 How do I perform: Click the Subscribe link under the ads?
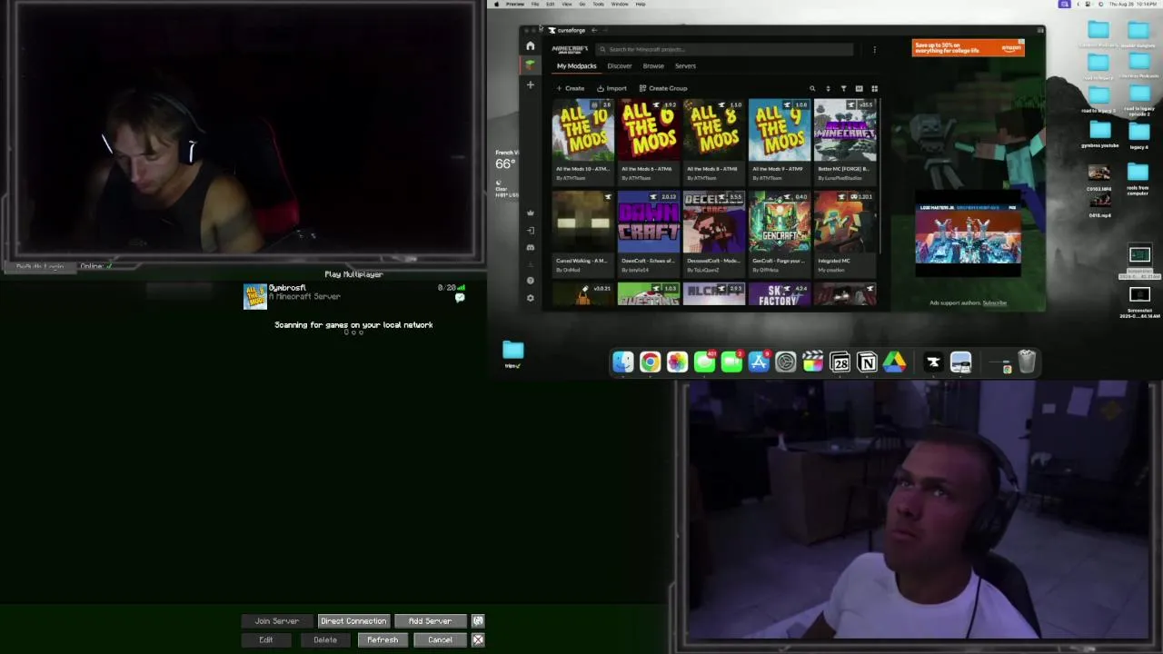point(995,302)
